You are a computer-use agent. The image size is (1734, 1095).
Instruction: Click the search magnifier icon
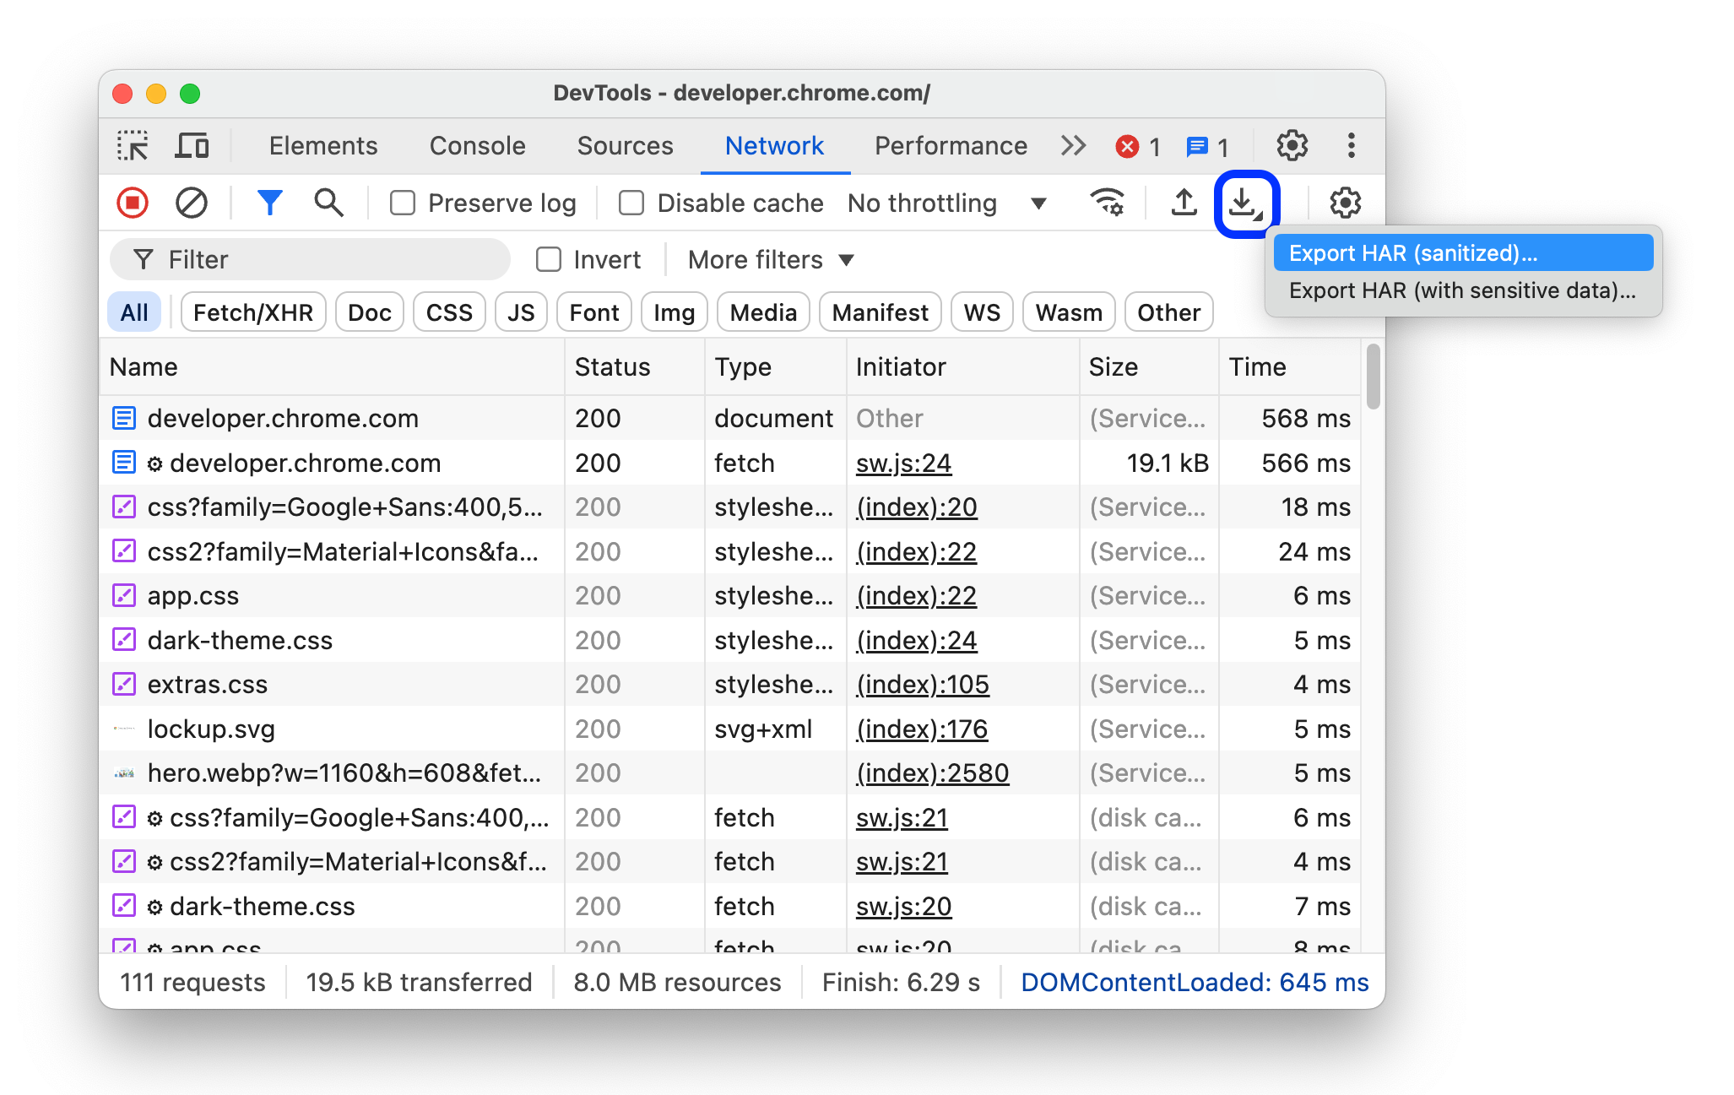(x=325, y=202)
